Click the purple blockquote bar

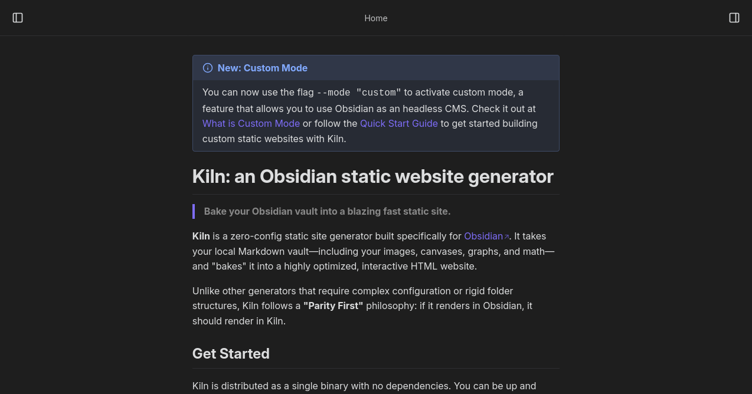pyautogui.click(x=194, y=211)
